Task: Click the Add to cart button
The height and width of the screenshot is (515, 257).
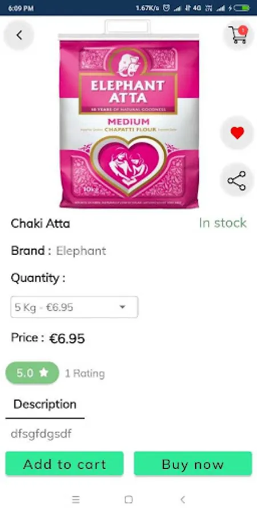Action: point(65,463)
